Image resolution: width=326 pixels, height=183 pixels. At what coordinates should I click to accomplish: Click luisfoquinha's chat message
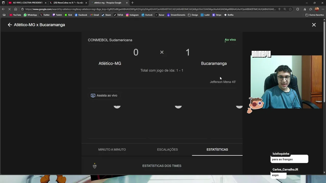[x=289, y=159]
